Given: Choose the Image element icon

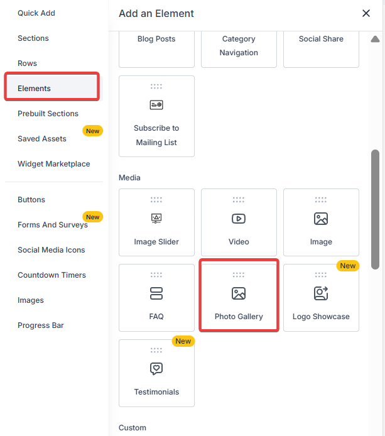Looking at the screenshot, I should pyautogui.click(x=321, y=219).
